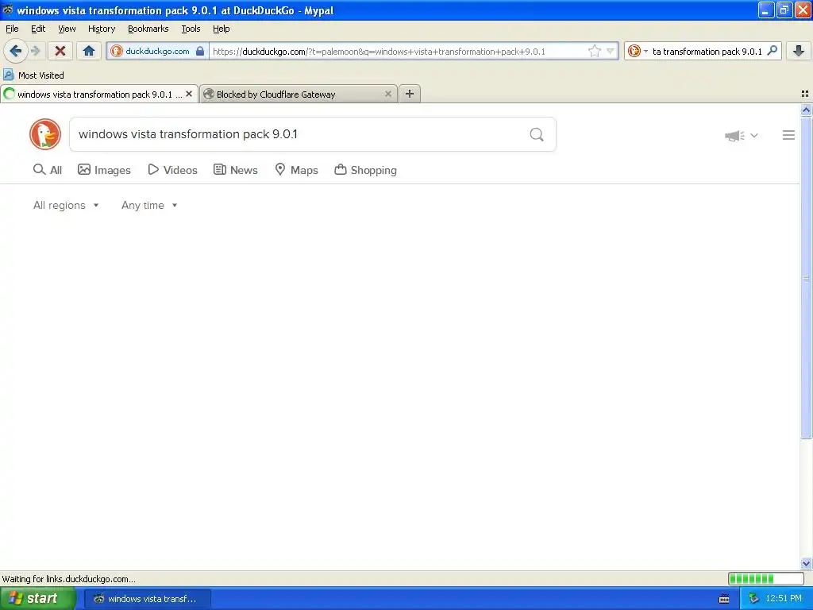Click the Mypal raccoon title bar icon

(x=8, y=10)
